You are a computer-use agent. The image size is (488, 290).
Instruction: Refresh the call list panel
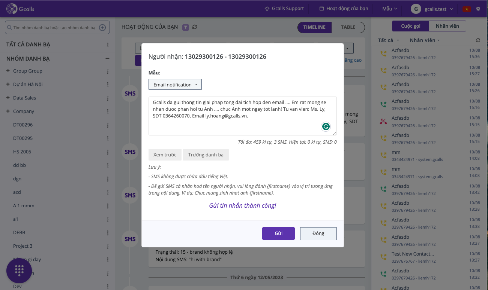(478, 40)
